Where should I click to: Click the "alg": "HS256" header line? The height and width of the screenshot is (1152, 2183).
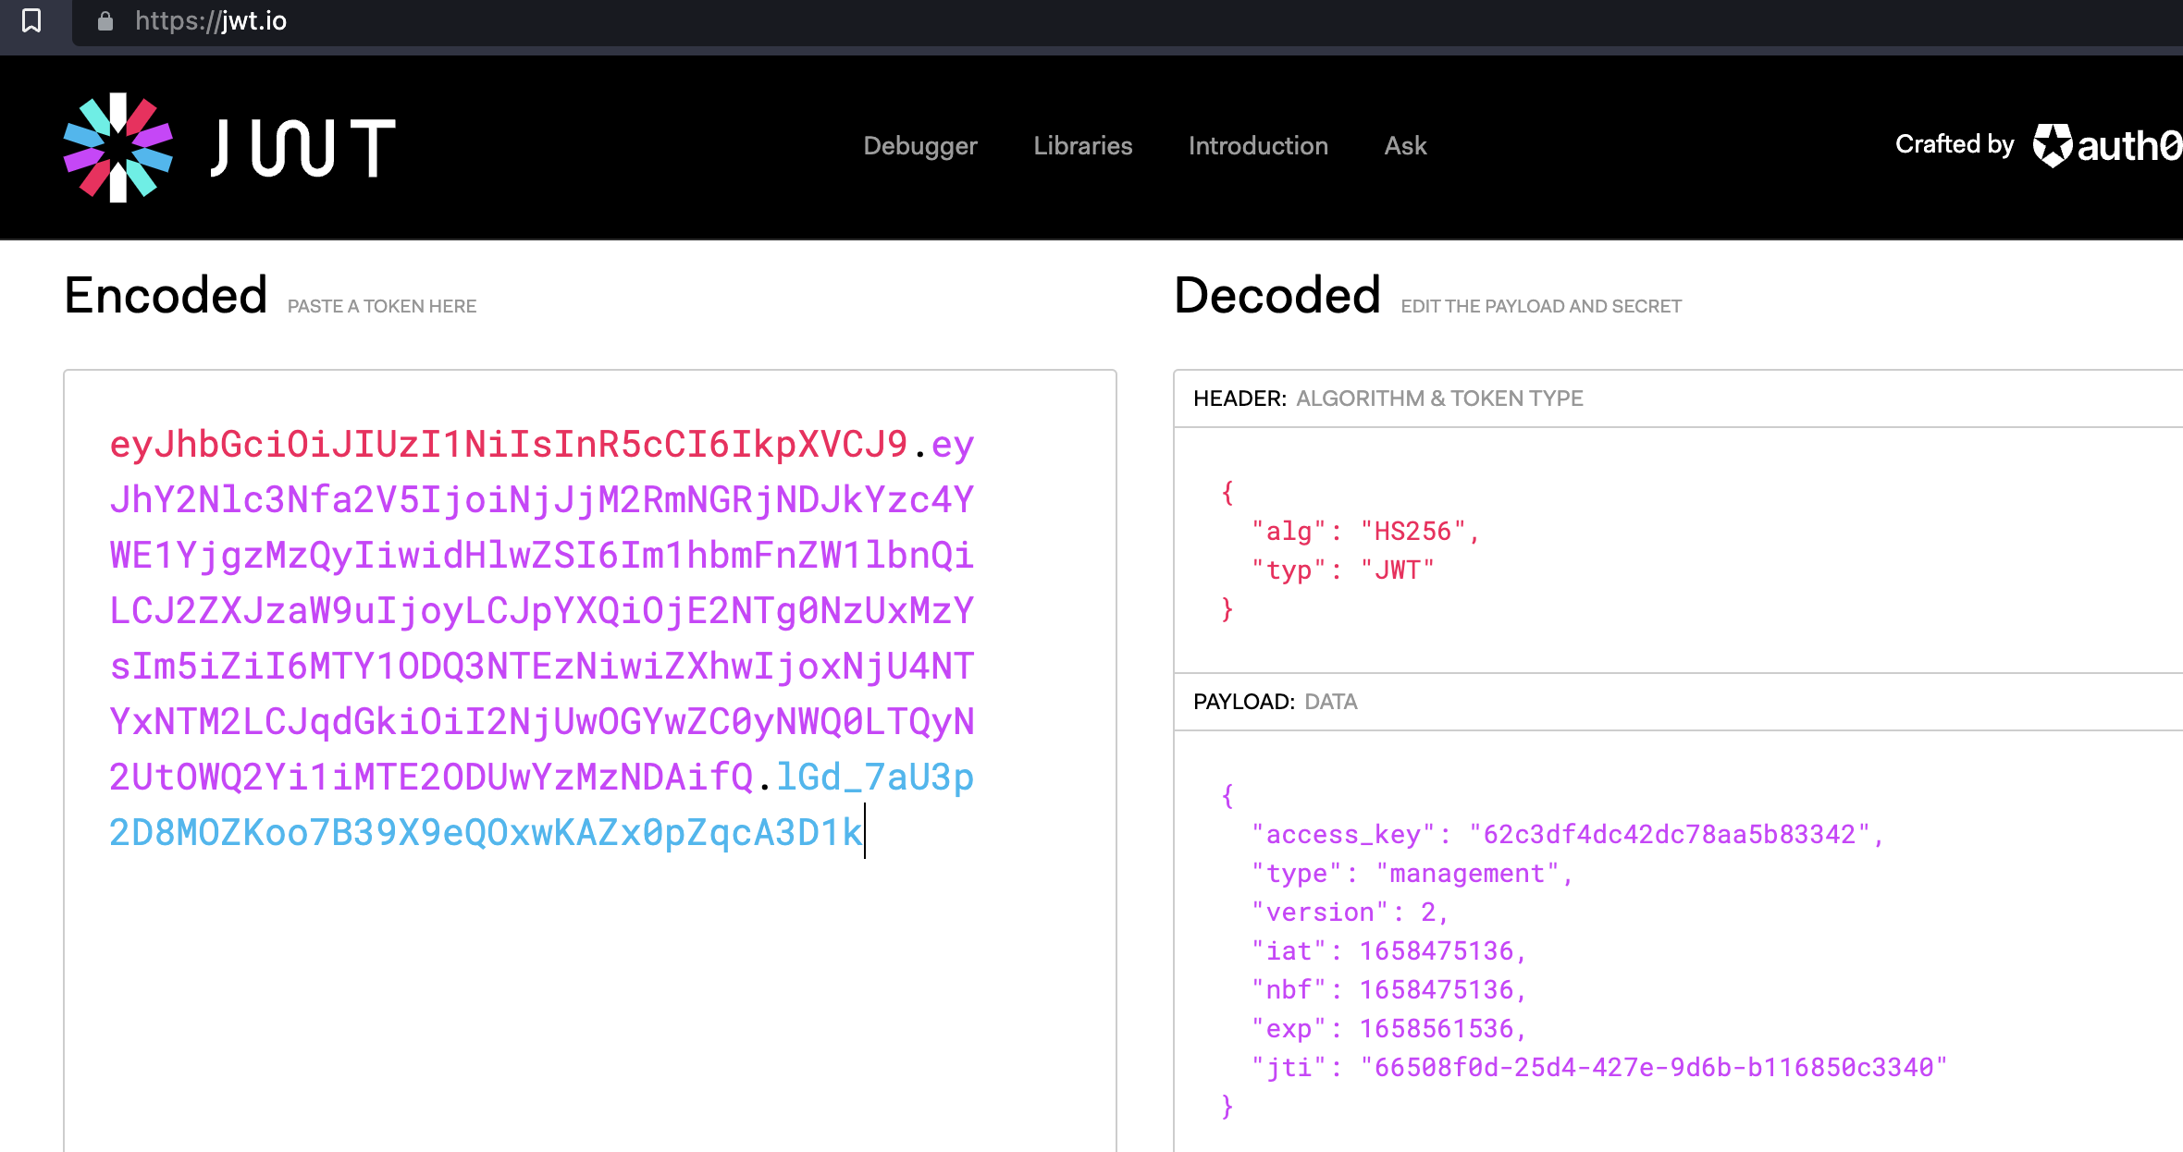pos(1365,532)
